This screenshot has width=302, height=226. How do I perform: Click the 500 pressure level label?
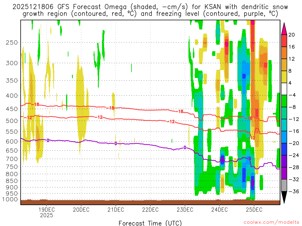12,121
